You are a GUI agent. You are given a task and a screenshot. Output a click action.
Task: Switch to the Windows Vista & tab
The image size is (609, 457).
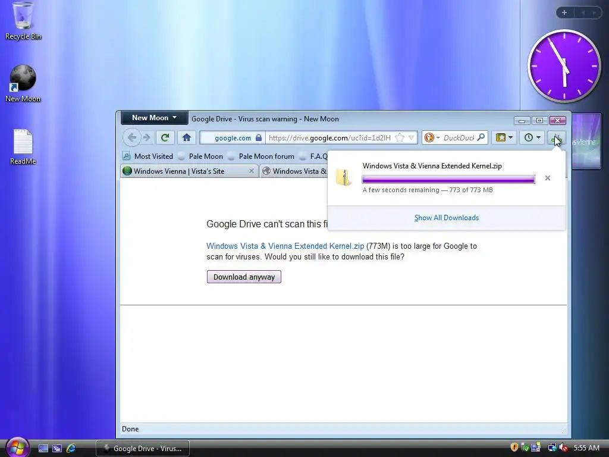[x=294, y=171]
